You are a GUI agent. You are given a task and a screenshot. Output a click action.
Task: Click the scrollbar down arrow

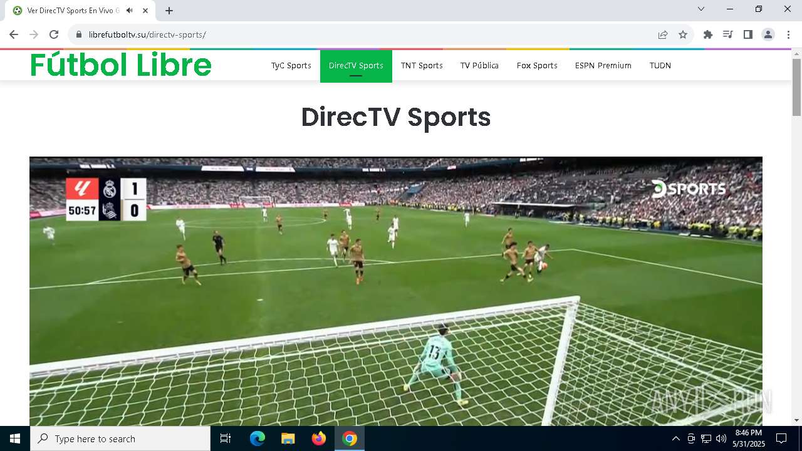797,420
